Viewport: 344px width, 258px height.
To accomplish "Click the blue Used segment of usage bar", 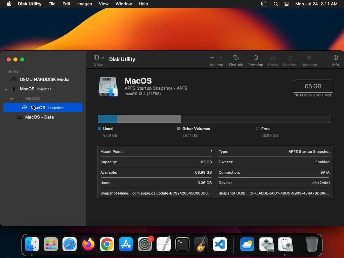I will tap(108, 119).
